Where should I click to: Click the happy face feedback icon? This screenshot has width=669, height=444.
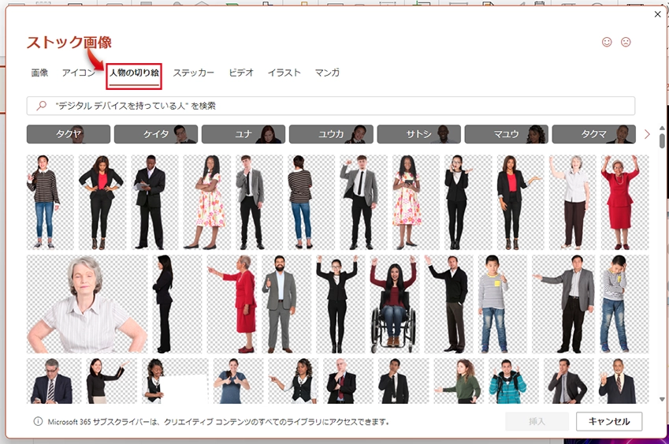607,42
